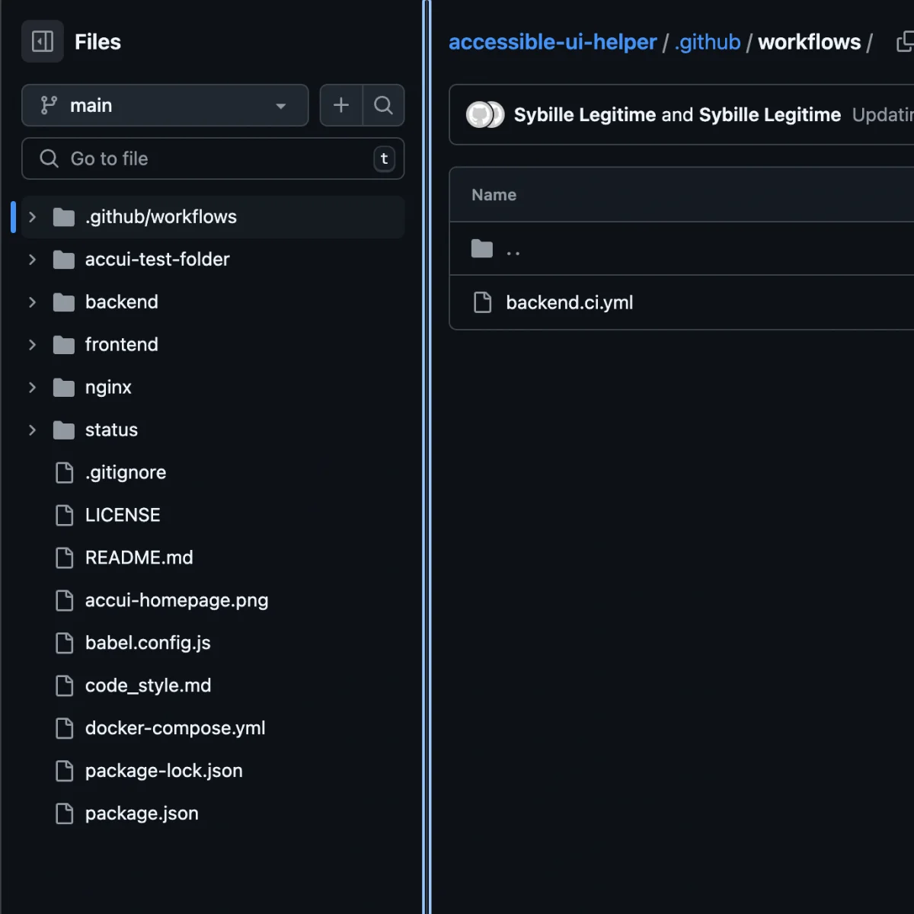Screen dimensions: 914x914
Task: Collapse the file tree side panel
Action: click(x=43, y=41)
